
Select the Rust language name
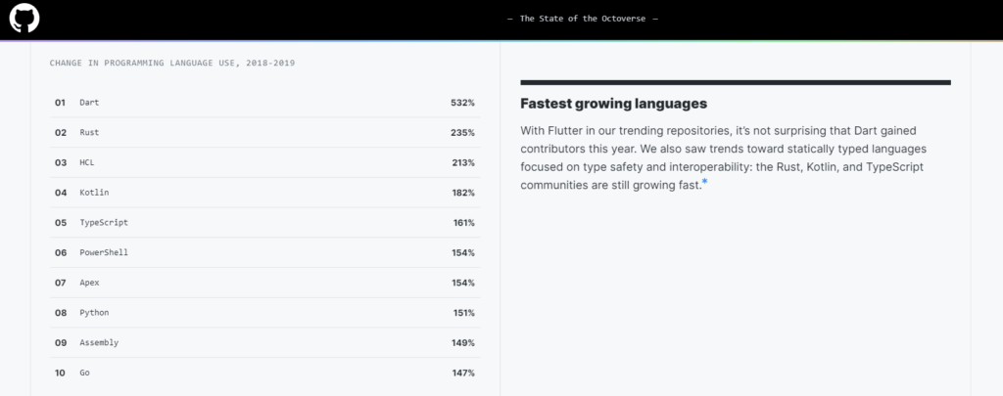click(x=89, y=132)
